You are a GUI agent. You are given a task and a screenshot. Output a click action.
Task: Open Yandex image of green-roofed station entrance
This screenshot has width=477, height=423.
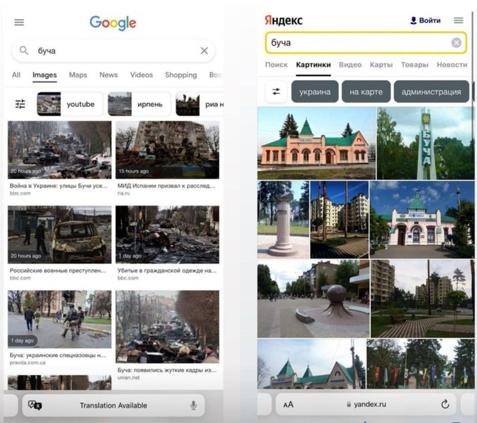(x=422, y=219)
